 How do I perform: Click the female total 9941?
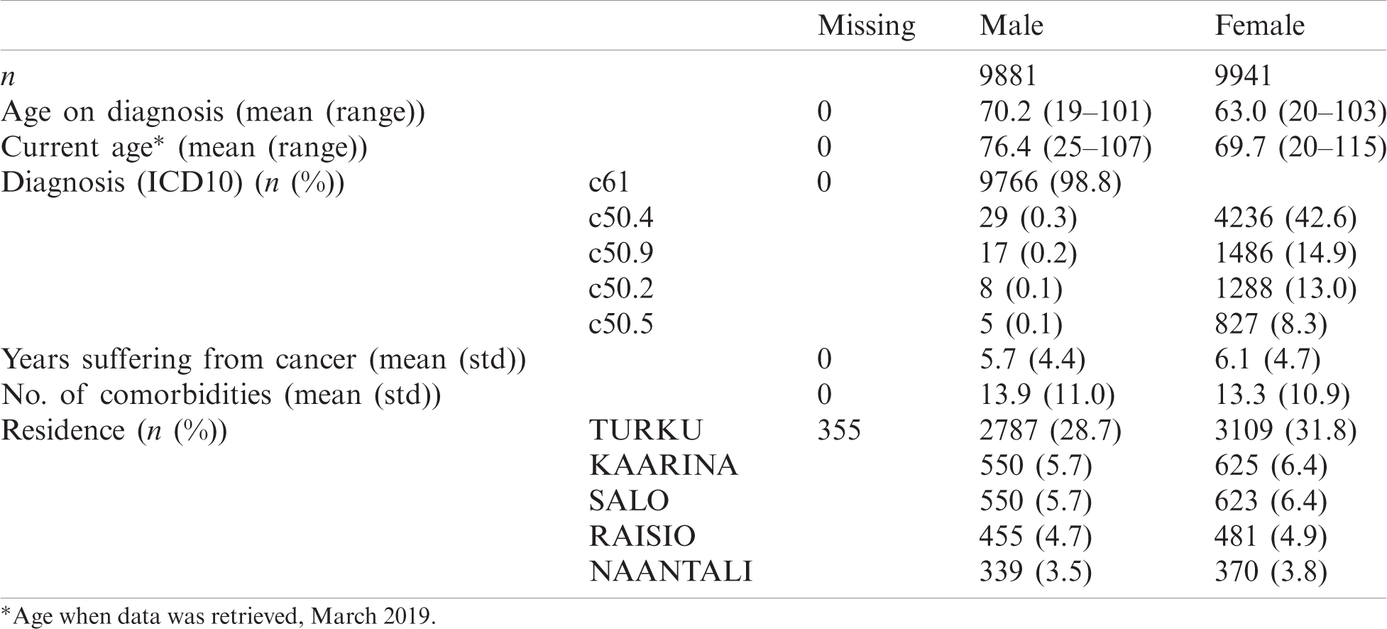click(x=1243, y=76)
